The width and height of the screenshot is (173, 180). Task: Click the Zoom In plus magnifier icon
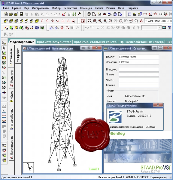pos(100,21)
